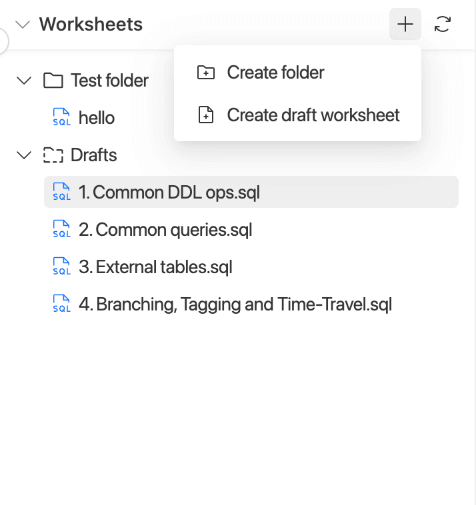
Task: Click the Create folder icon
Action: 206,72
